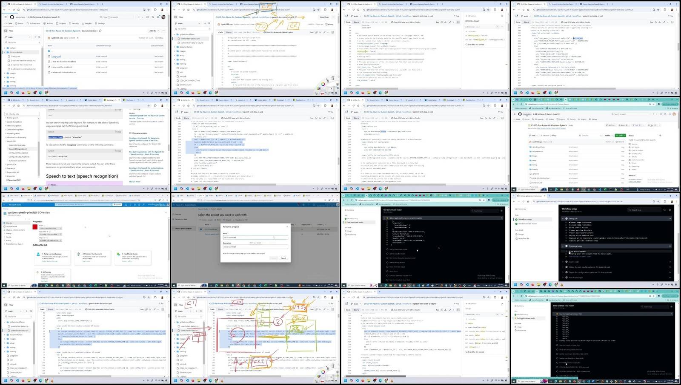
Task: Click View Runs on annotated speech-test-data-ci.yml page
Action: click(324, 17)
